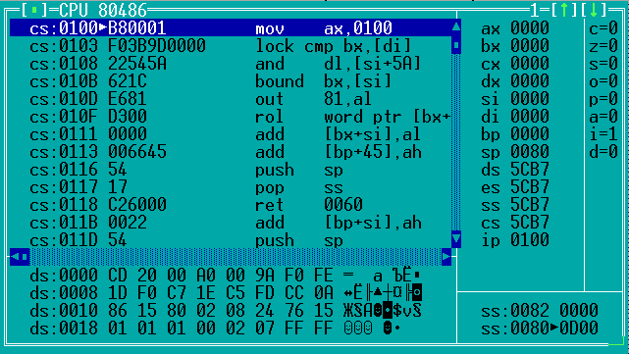The height and width of the screenshot is (354, 629).
Task: Select the dump row ds:0000
Action: coord(226,275)
